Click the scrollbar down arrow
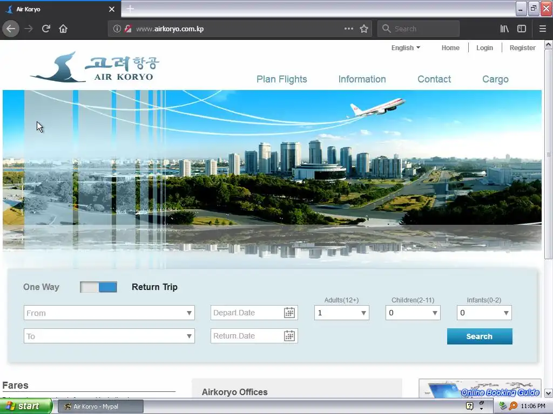Viewport: 553px width, 414px height. click(548, 393)
